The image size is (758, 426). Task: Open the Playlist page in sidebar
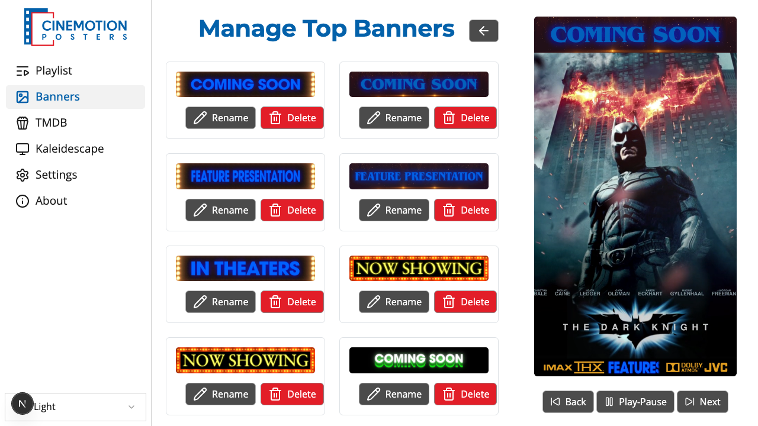75,71
